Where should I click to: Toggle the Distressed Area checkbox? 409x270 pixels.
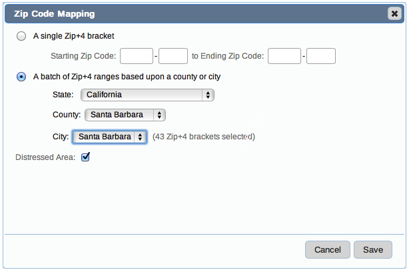click(x=85, y=157)
